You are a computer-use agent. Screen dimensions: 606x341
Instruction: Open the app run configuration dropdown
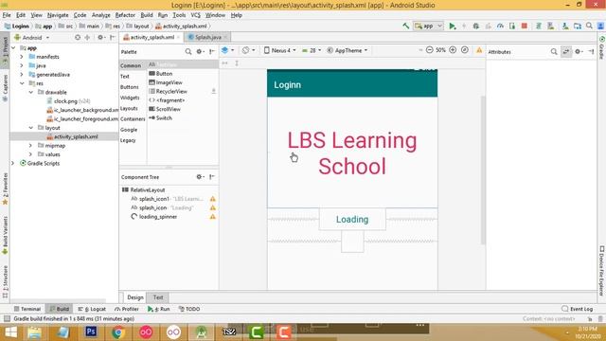tap(428, 26)
